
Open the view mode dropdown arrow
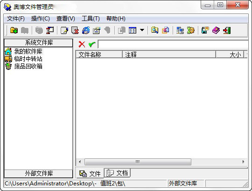(142, 30)
